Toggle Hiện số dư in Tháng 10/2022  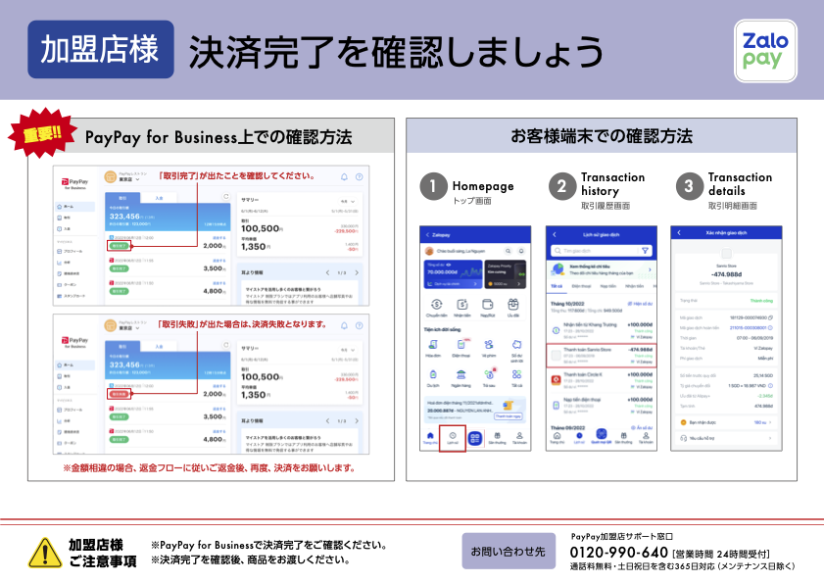point(640,304)
